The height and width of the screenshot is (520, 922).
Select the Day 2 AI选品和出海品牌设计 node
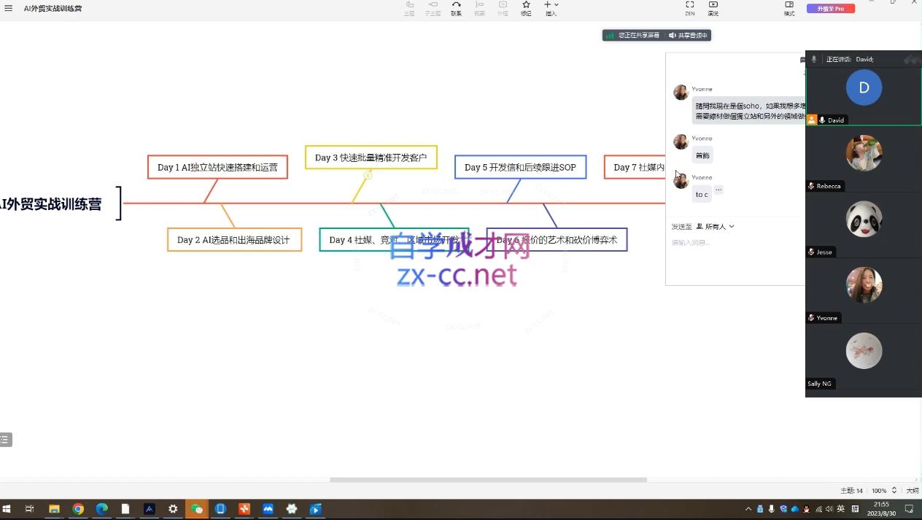coord(234,239)
